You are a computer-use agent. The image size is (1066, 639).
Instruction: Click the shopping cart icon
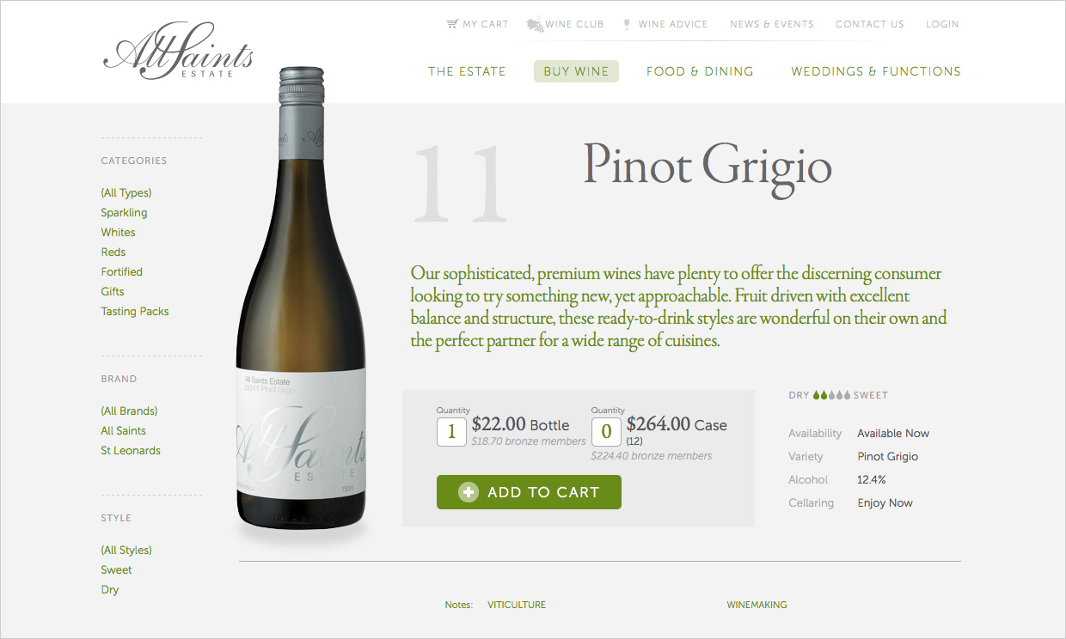452,24
